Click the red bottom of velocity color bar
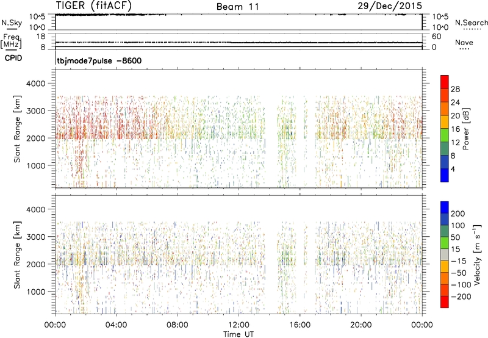This screenshot has width=488, height=338. pyautogui.click(x=445, y=302)
